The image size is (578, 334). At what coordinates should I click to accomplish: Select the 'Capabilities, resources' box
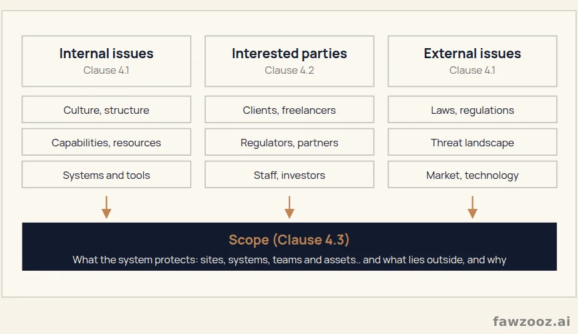point(106,142)
